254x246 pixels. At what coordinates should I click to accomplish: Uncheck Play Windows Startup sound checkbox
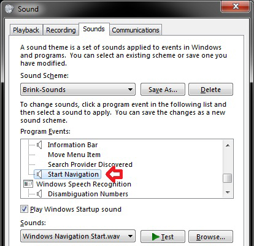tap(24, 209)
